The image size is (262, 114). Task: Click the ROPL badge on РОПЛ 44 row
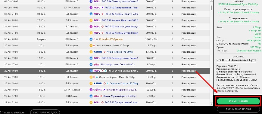[97, 1]
